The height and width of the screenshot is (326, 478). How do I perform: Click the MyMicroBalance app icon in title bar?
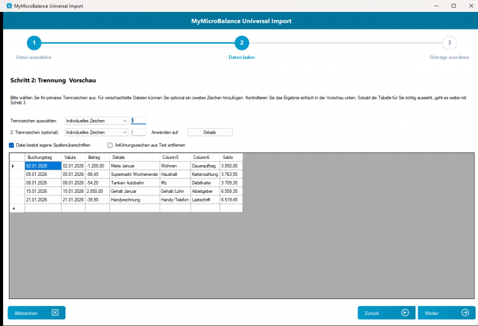pyautogui.click(x=9, y=6)
